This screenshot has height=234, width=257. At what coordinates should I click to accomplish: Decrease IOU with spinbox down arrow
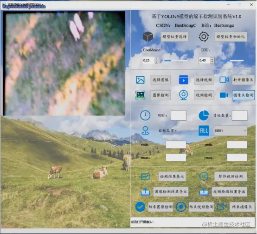212,62
